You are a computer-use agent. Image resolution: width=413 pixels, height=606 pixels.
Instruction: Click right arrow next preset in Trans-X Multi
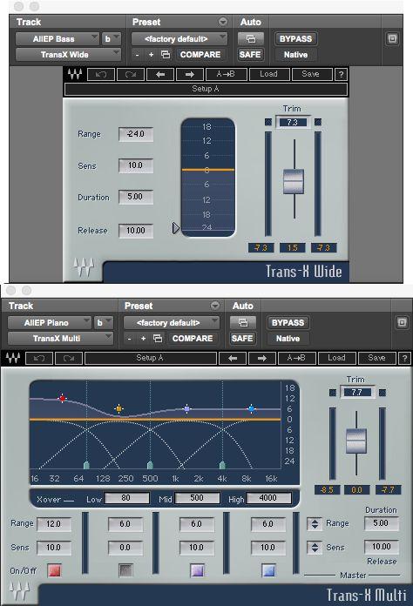262,358
